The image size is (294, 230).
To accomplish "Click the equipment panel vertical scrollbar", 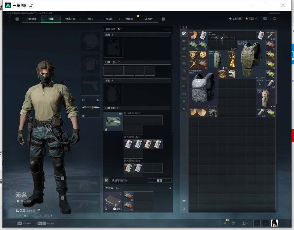I will [172, 84].
